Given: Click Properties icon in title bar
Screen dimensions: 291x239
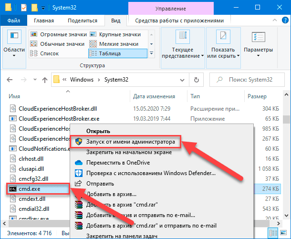Looking at the screenshot, I should (x=24, y=8).
